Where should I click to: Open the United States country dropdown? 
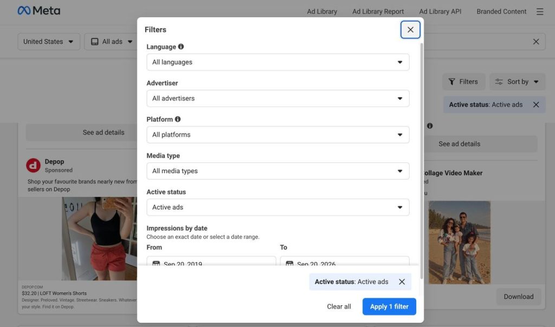(49, 42)
